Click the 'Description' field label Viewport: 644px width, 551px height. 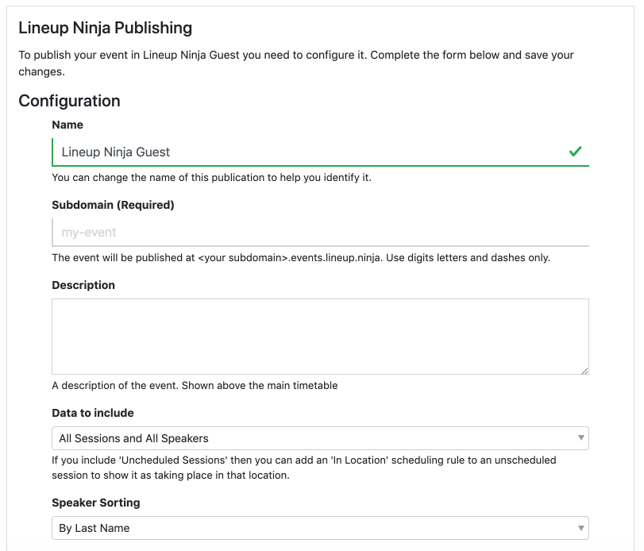[x=83, y=285]
